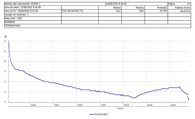Select the instrument name 'SONDA 1' text

(x=35, y=4)
